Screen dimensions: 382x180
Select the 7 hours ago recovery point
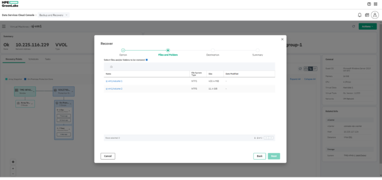click(x=64, y=116)
